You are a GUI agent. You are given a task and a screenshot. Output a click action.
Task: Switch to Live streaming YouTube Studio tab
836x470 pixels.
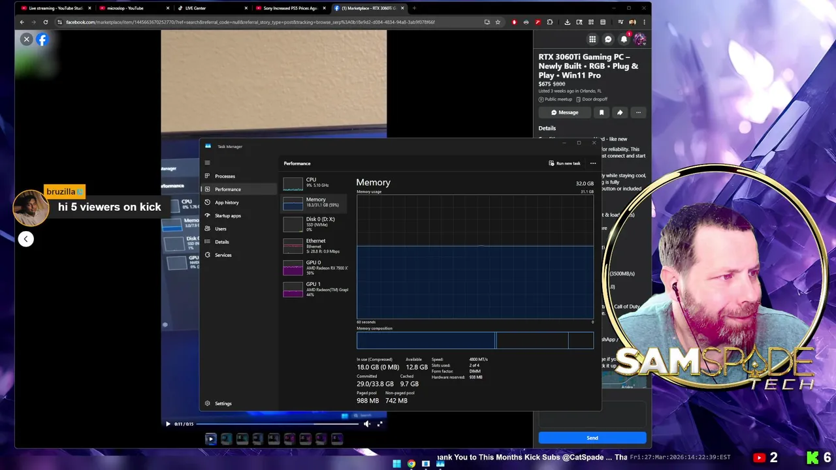click(x=55, y=8)
